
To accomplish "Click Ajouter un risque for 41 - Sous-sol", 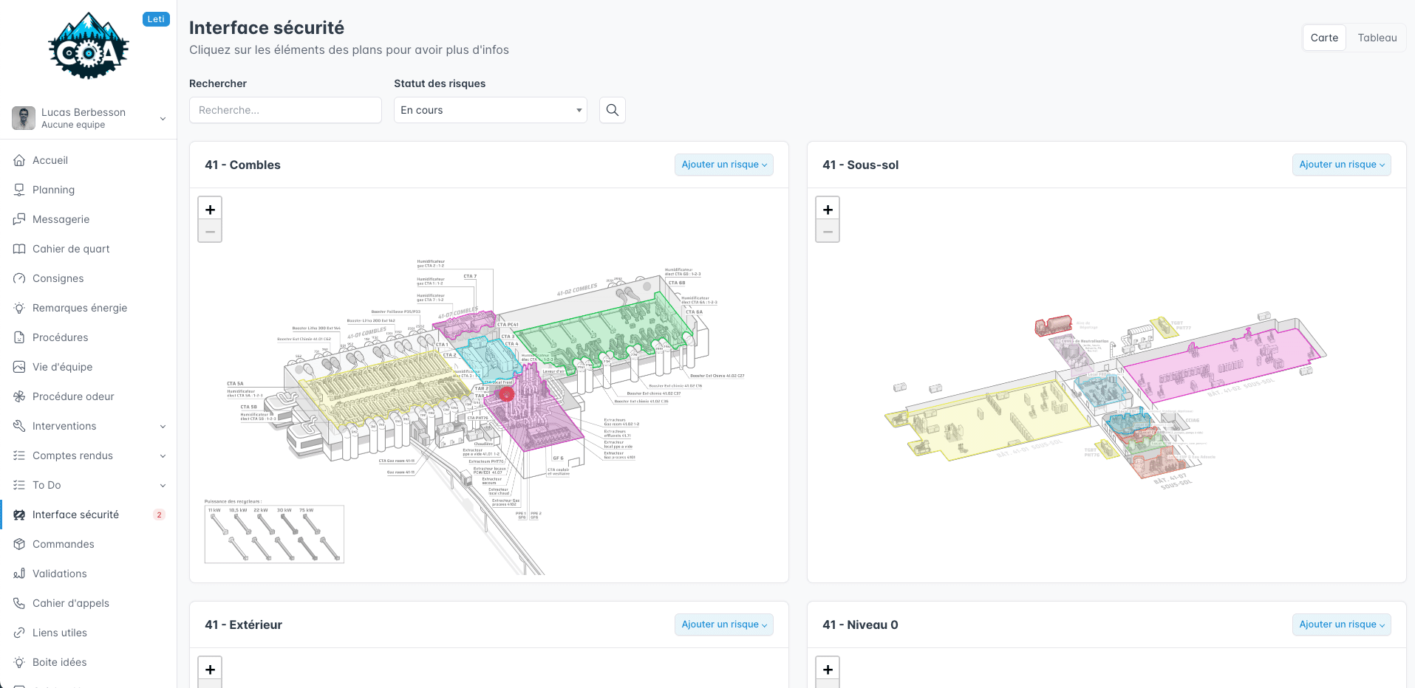I will pyautogui.click(x=1341, y=165).
